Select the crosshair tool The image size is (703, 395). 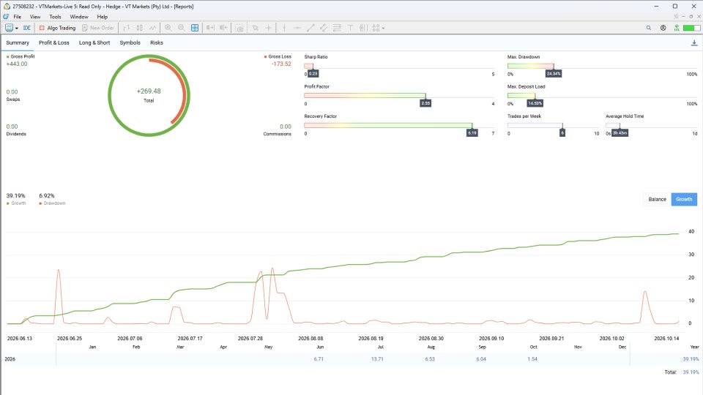(x=268, y=28)
